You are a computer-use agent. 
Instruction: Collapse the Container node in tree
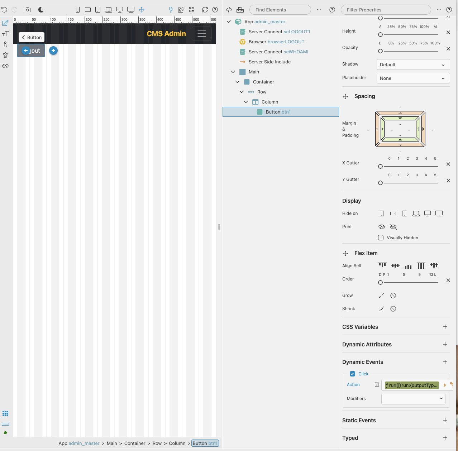[237, 82]
